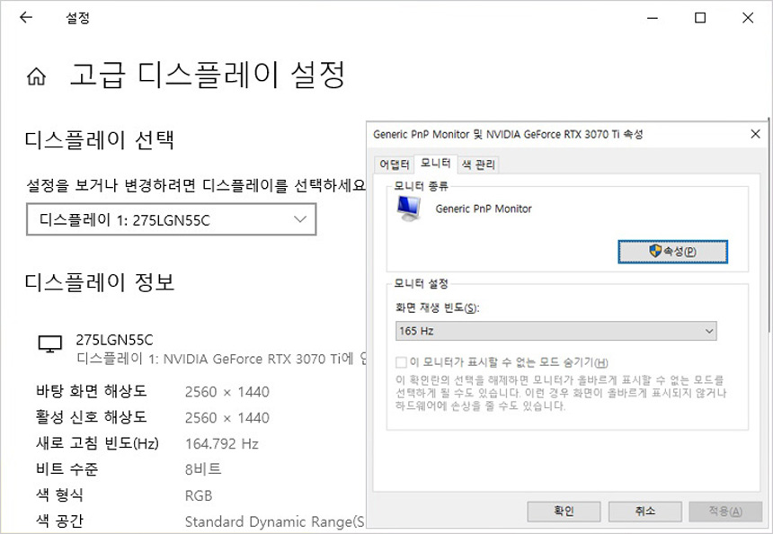Click the properties dialog title bar
773x534 pixels.
click(x=539, y=134)
